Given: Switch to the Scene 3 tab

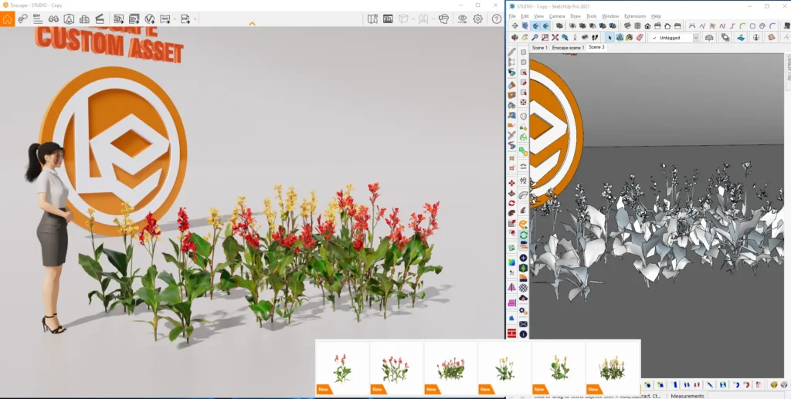Looking at the screenshot, I should coord(596,47).
